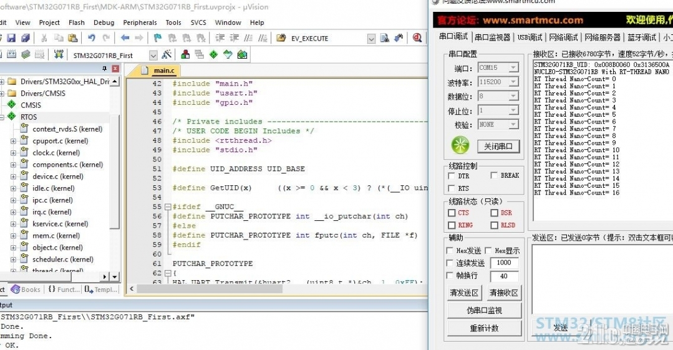The image size is (673, 350).
Task: Open the 115200 baud rate dropdown
Action: click(513, 82)
